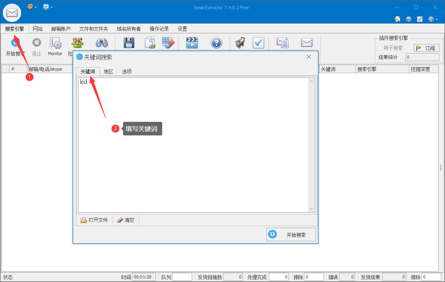Click the plain envelope toolbar icon
445x282 pixels.
(x=306, y=43)
